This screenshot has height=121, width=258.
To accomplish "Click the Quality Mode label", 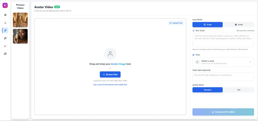I will [x=198, y=85].
